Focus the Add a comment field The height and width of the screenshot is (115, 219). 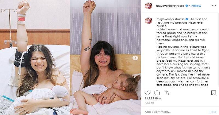176,112
